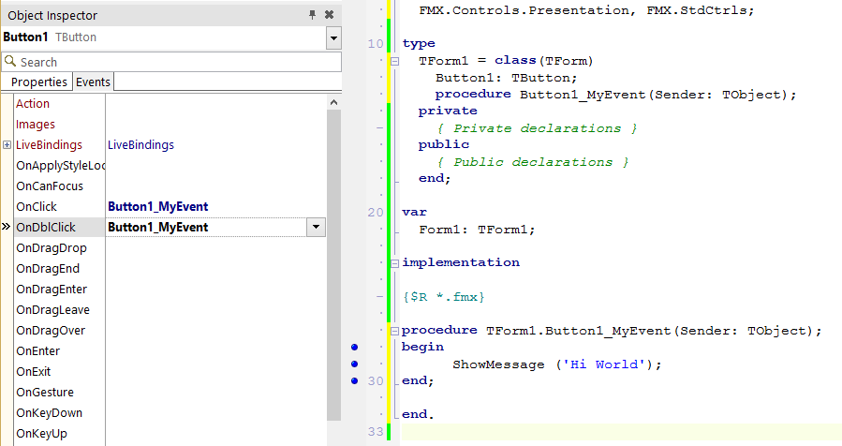Image resolution: width=842 pixels, height=446 pixels.
Task: Collapse the implementation section fold
Action: tap(394, 263)
